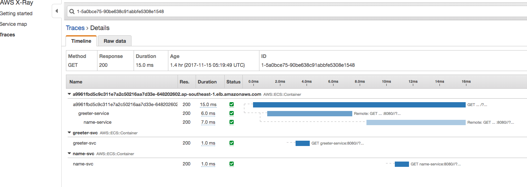The height and width of the screenshot is (187, 527).
Task: Click the Name column header
Action: click(x=76, y=82)
